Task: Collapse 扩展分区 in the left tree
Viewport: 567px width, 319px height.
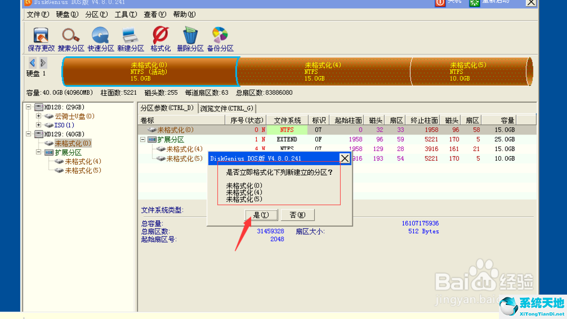Action: point(39,153)
